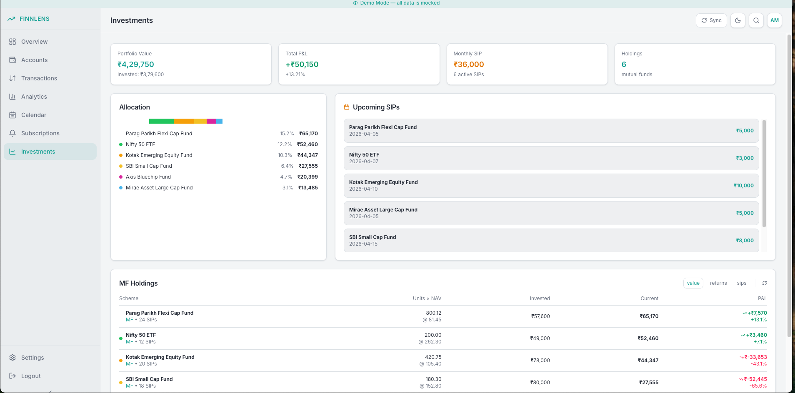The image size is (795, 393).
Task: Toggle dark mode with moon icon
Action: (x=738, y=20)
